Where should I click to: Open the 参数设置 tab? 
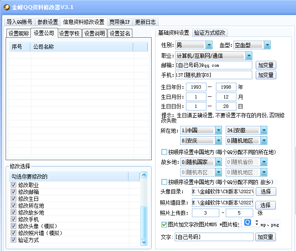click(48, 22)
